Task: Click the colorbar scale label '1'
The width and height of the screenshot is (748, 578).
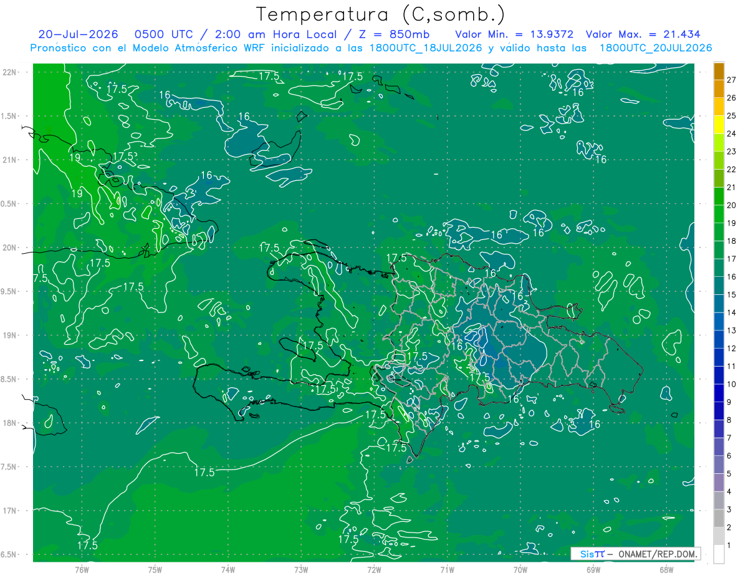Action: [729, 546]
